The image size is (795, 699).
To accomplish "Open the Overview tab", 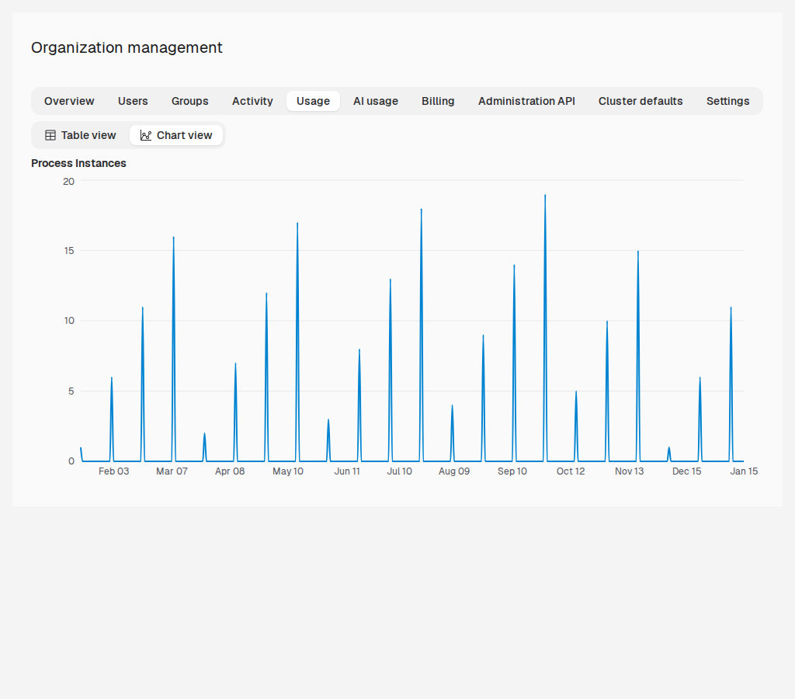I will tap(69, 101).
